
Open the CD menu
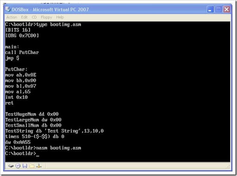34,17
